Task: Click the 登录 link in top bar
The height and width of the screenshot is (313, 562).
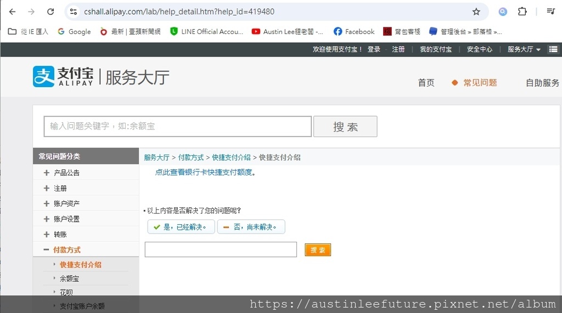Action: [373, 49]
